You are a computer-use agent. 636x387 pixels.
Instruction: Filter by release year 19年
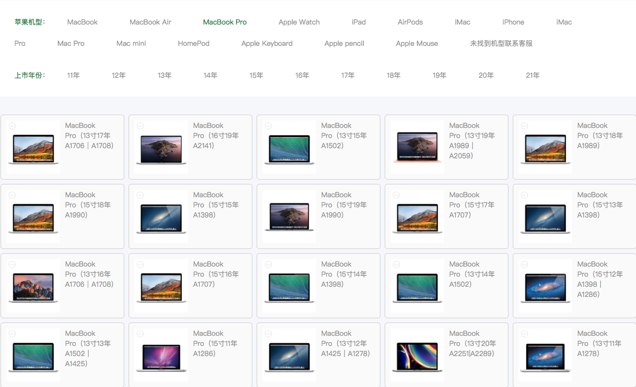[439, 75]
